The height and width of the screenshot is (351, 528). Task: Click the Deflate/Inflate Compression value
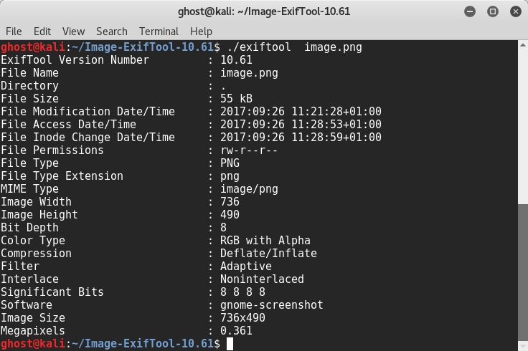click(268, 254)
